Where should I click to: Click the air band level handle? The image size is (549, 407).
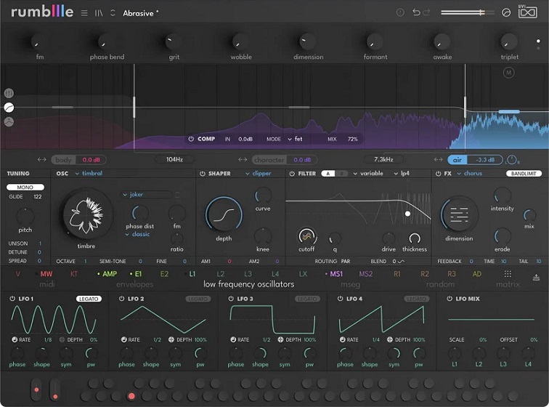pyautogui.click(x=509, y=111)
